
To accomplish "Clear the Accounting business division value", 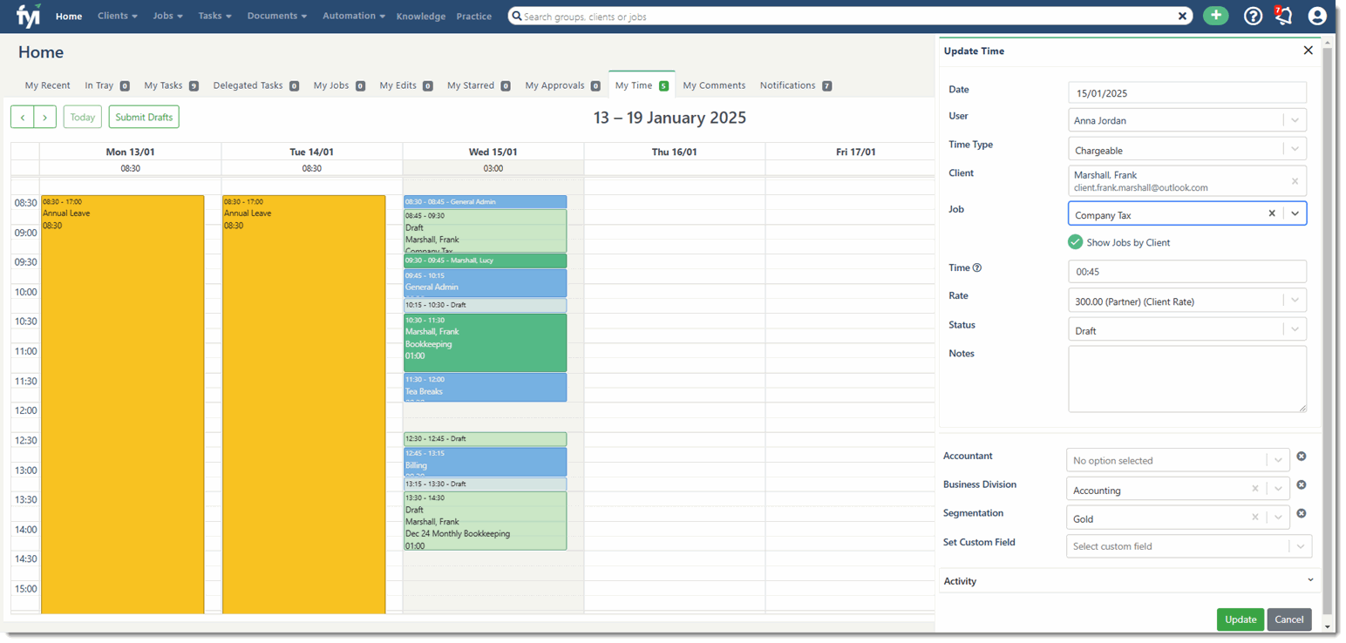I will pos(1255,490).
